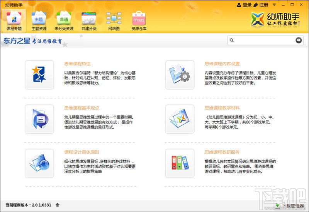Click the 思维课程内容设置 heading link
Viewport: 309px width, 212px height.
(222, 64)
